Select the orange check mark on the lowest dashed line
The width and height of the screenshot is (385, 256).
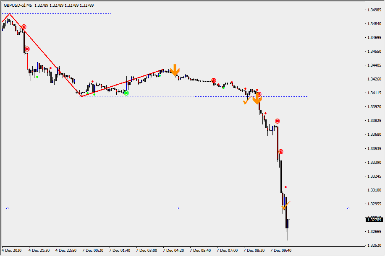pyautogui.click(x=285, y=206)
